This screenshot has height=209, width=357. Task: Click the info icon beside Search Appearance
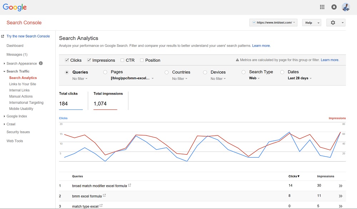click(41, 63)
